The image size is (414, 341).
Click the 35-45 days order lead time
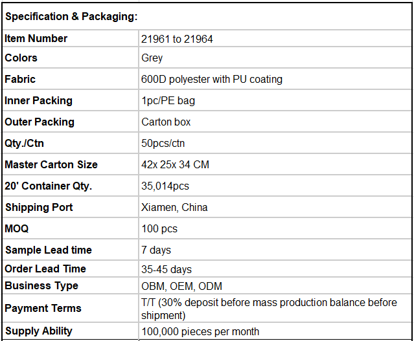tap(167, 269)
